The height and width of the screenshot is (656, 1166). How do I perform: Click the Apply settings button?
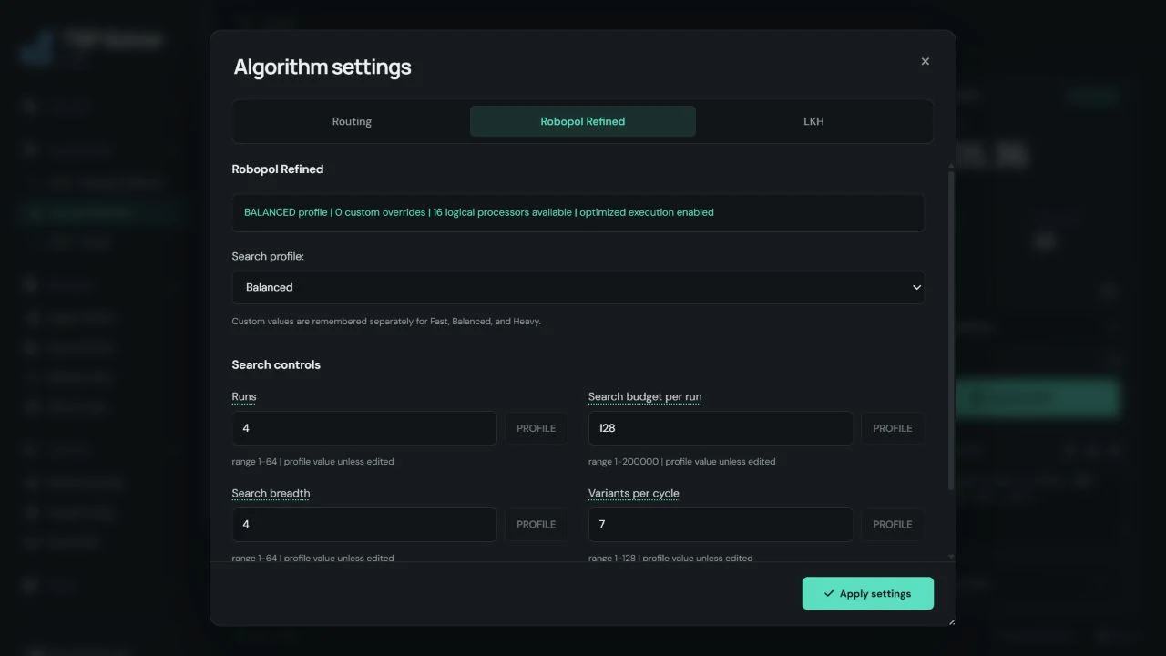(867, 593)
